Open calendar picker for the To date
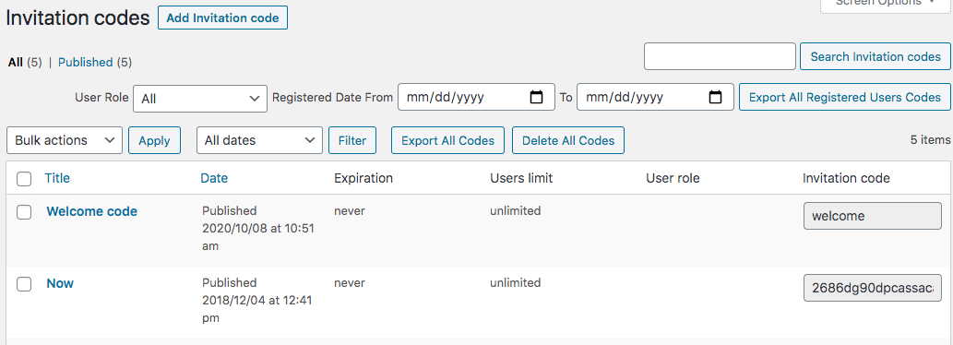This screenshot has height=345, width=953. [x=715, y=97]
